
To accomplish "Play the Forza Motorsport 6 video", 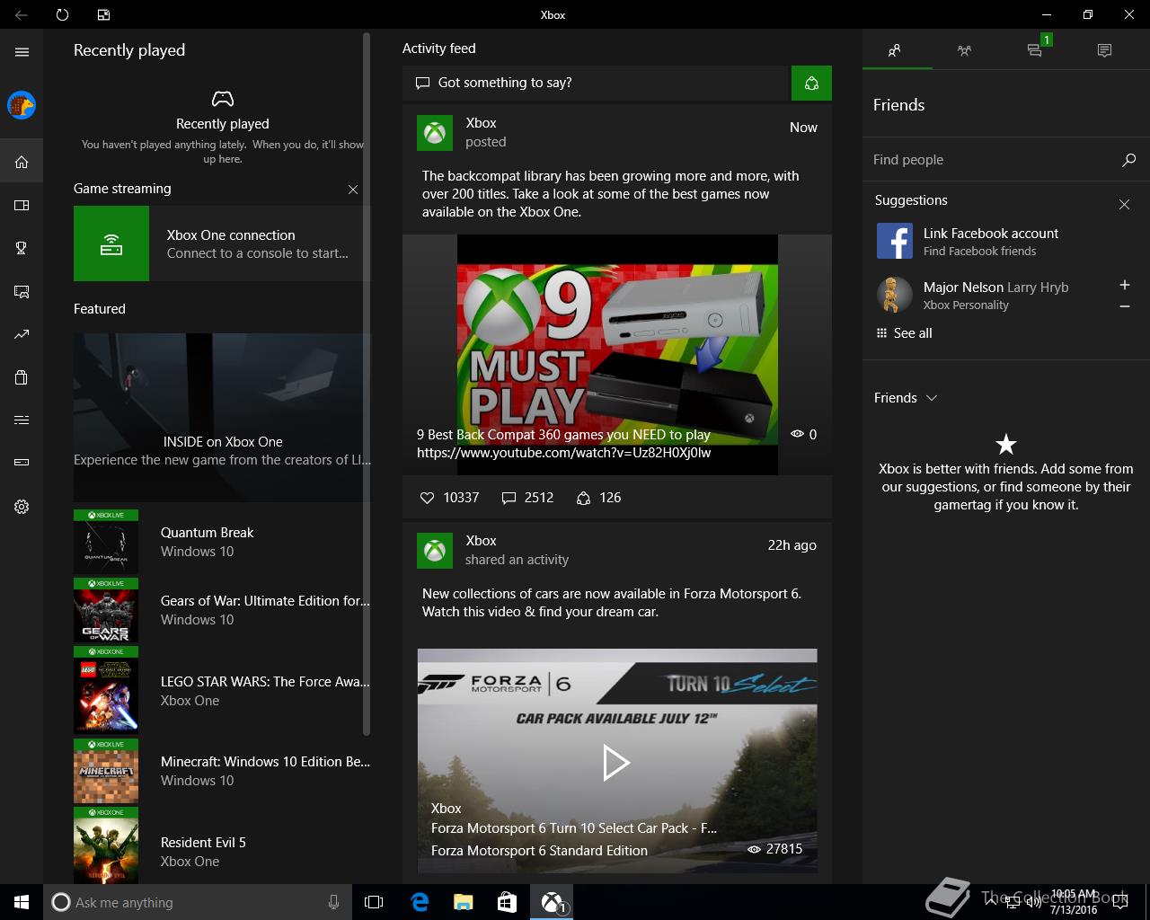I will tap(616, 763).
